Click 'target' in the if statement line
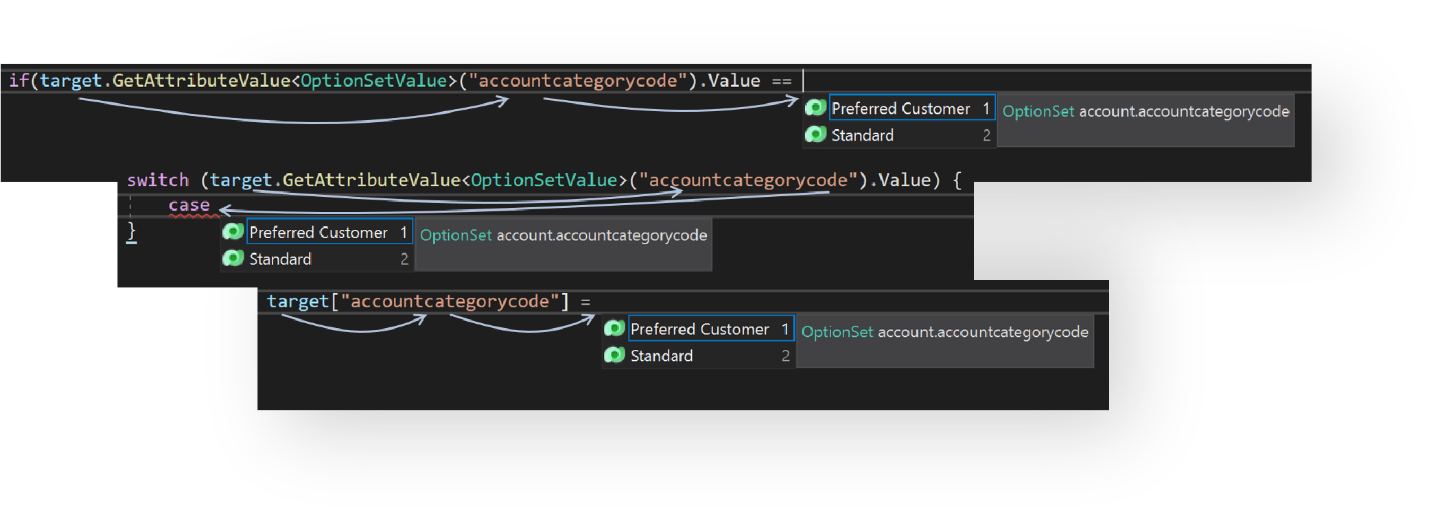This screenshot has width=1442, height=531. tap(71, 81)
